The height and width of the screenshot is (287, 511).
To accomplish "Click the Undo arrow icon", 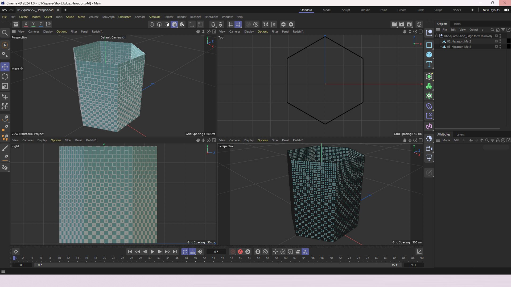I will tap(5, 10).
